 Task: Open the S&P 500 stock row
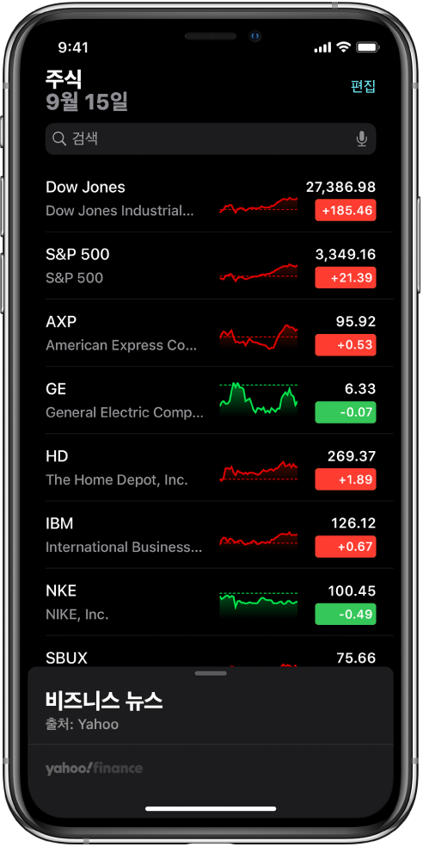click(x=211, y=266)
